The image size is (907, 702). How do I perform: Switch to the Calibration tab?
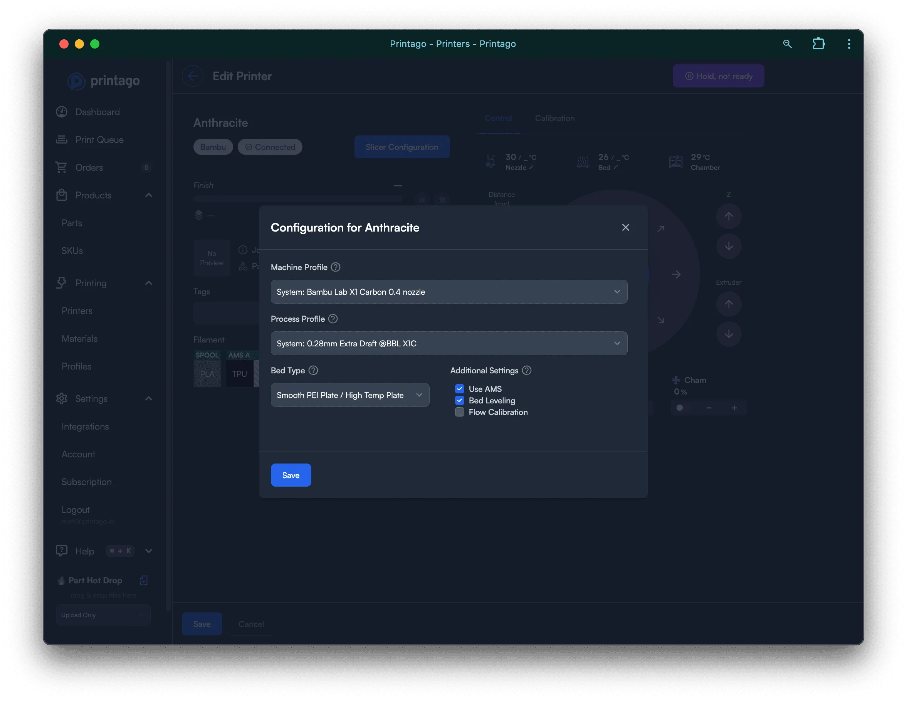[x=554, y=118]
